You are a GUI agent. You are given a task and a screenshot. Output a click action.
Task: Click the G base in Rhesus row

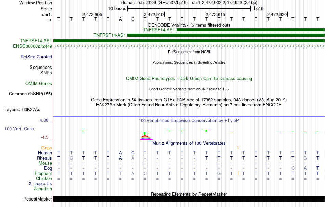coord(305,158)
